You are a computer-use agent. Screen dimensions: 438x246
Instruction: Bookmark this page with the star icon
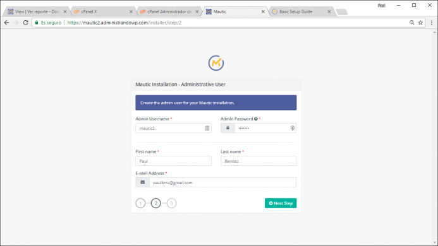tap(420, 23)
